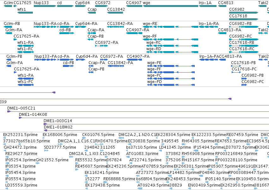Click the DME1-014K08 BAC clone
269x190 pixels.
pyautogui.click(x=144, y=118)
